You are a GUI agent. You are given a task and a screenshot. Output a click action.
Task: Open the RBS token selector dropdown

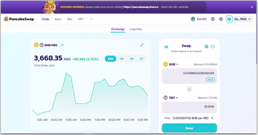coord(171,98)
